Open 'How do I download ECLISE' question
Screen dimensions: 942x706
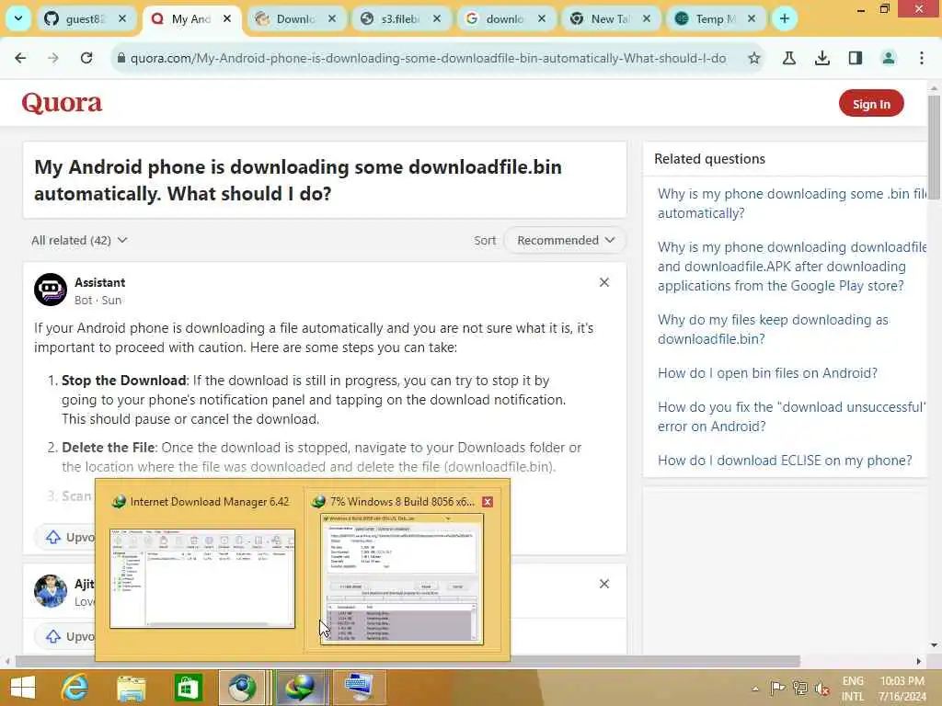(x=785, y=461)
